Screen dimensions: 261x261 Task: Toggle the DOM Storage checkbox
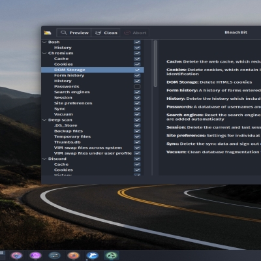point(137,70)
